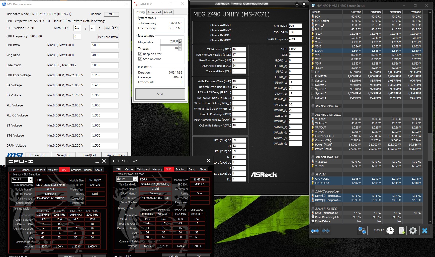Open Memory tab in Slot #2 CPU-Z window
Screen dimensions: 435x257
[x=53, y=170]
